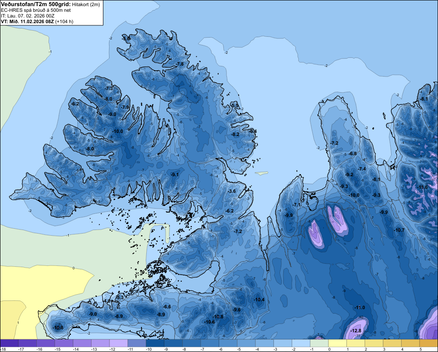
Task: Click the -7.3 temperature value
Action: (x=109, y=88)
